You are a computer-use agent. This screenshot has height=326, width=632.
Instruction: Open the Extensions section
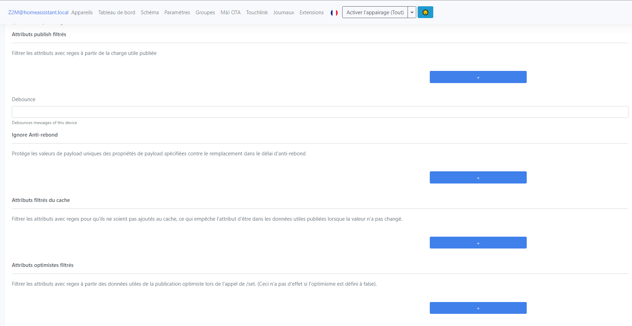(311, 12)
